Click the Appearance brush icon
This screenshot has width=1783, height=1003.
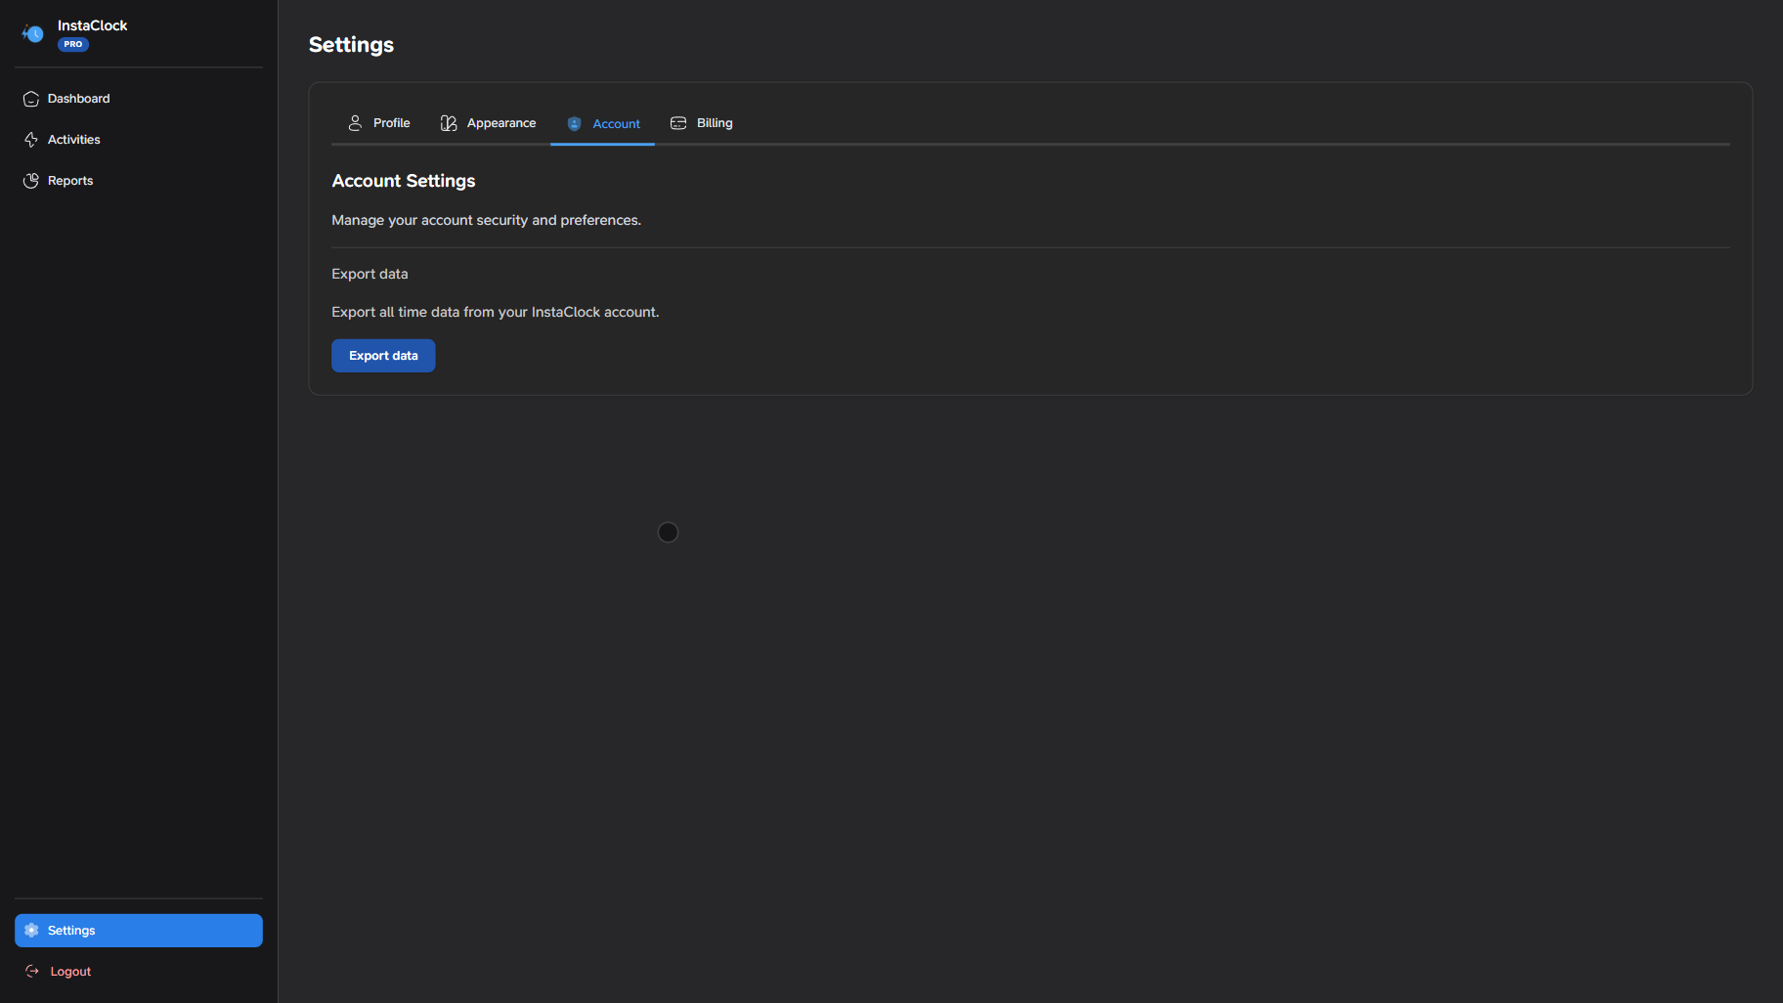449,122
